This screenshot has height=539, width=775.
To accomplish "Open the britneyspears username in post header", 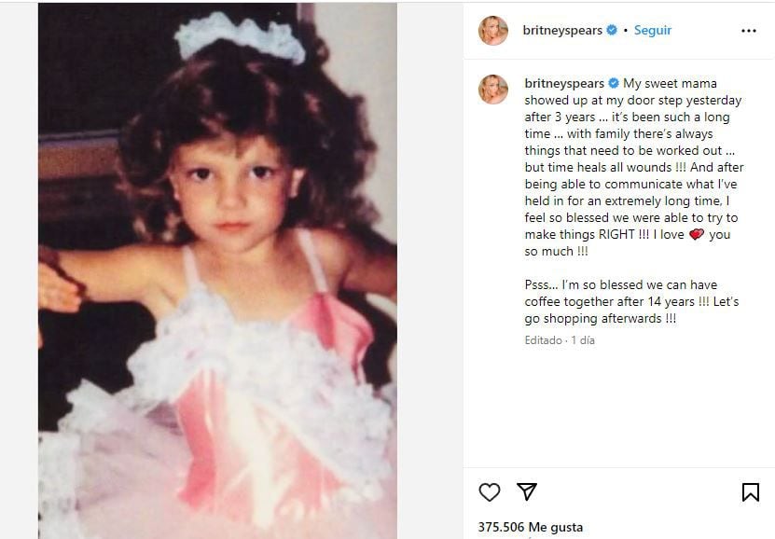I will tap(564, 31).
